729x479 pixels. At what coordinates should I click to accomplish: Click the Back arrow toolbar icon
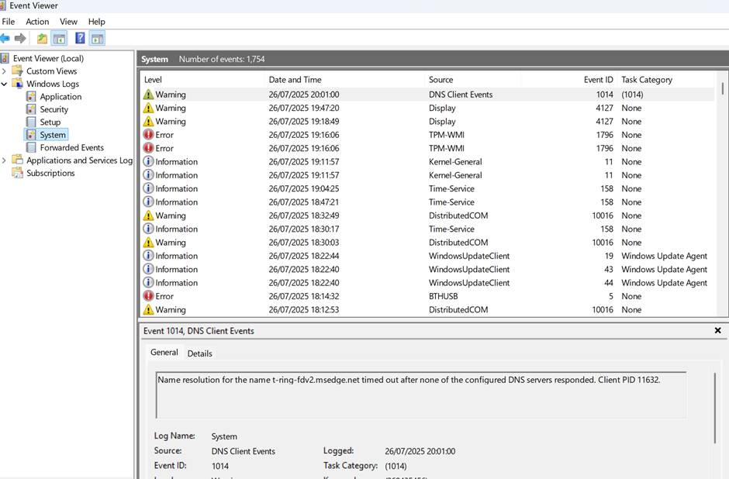[x=5, y=38]
